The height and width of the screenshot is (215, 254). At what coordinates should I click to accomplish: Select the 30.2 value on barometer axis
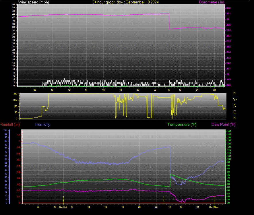228,8
